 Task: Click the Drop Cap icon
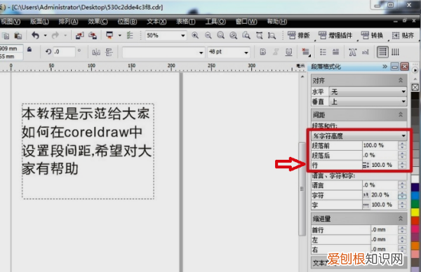point(335,52)
